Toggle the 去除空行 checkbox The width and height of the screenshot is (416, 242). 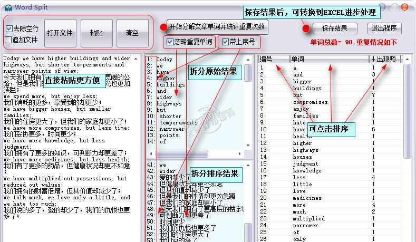(x=9, y=28)
